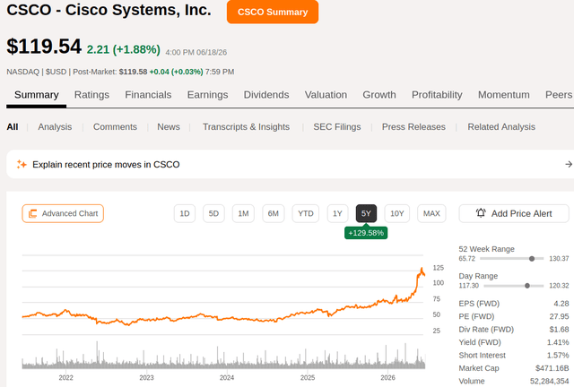Viewport: 574px width, 387px height.
Task: Select the All filter
Action: (x=12, y=127)
